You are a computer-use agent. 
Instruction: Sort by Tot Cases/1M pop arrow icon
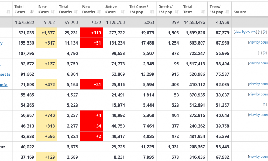152,12
